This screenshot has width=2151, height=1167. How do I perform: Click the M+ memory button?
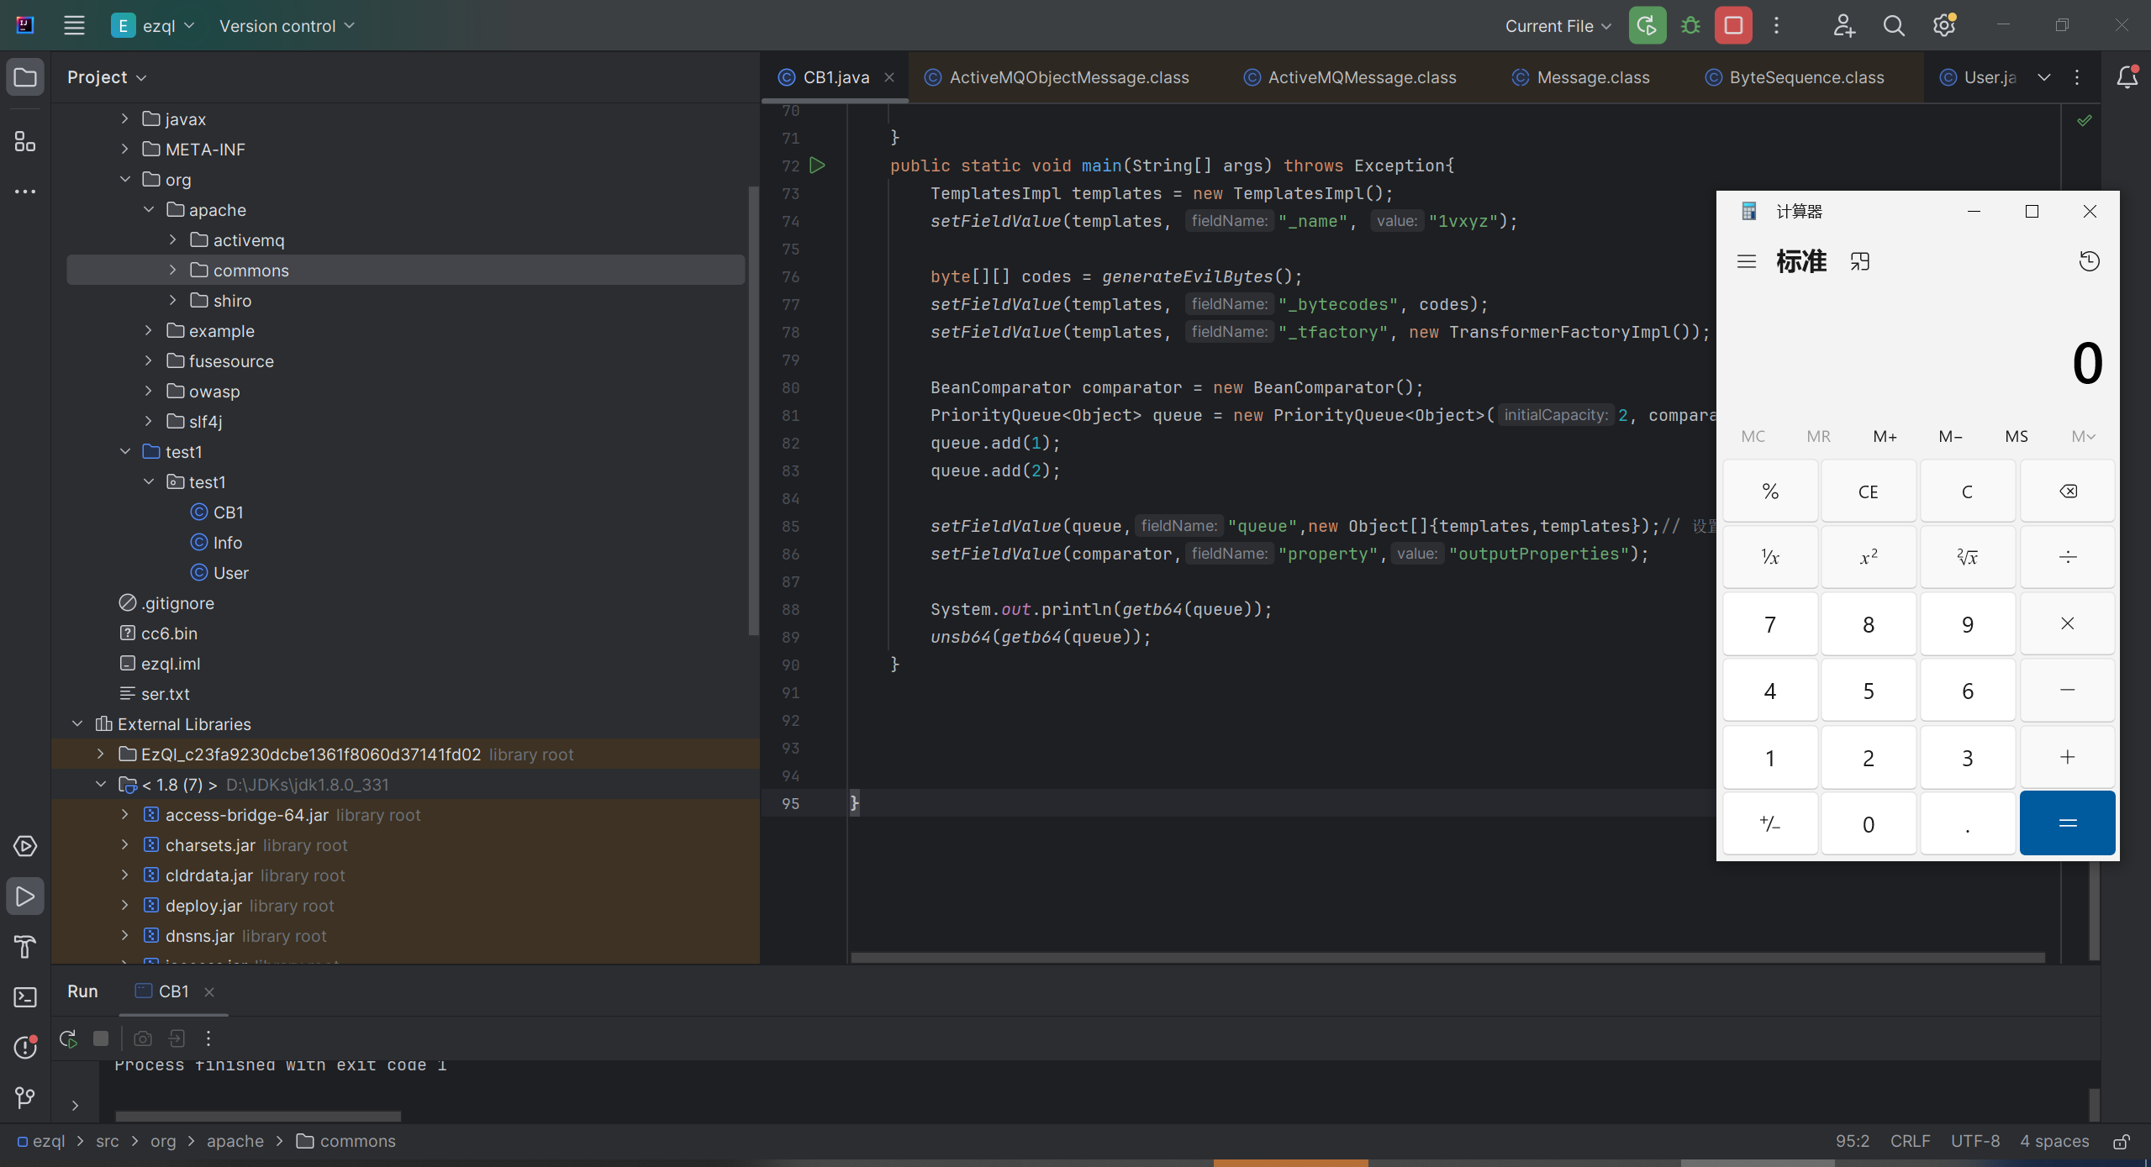(1885, 436)
